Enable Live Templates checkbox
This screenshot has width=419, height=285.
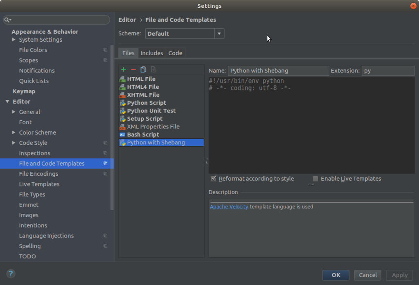[x=315, y=179]
